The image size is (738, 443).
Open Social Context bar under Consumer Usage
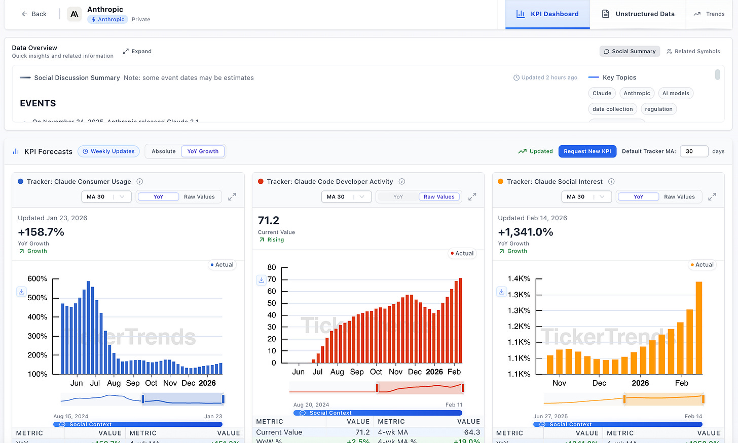coord(138,424)
